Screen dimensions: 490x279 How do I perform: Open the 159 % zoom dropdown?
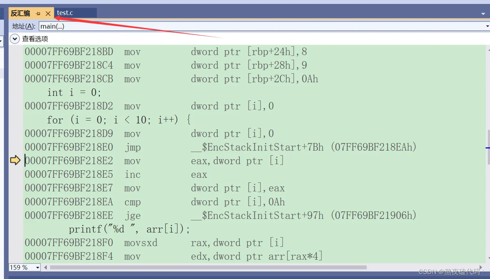click(38, 268)
